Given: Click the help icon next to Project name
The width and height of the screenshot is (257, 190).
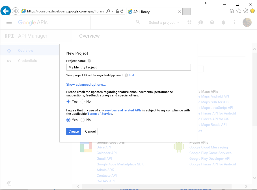Looking at the screenshot, I should point(89,61).
